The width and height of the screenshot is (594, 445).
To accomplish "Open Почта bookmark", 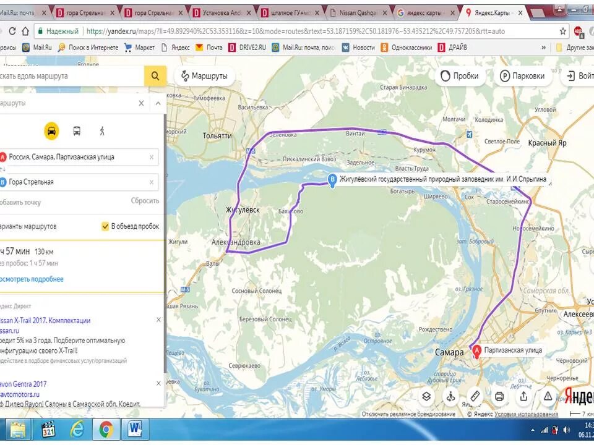I will 209,48.
